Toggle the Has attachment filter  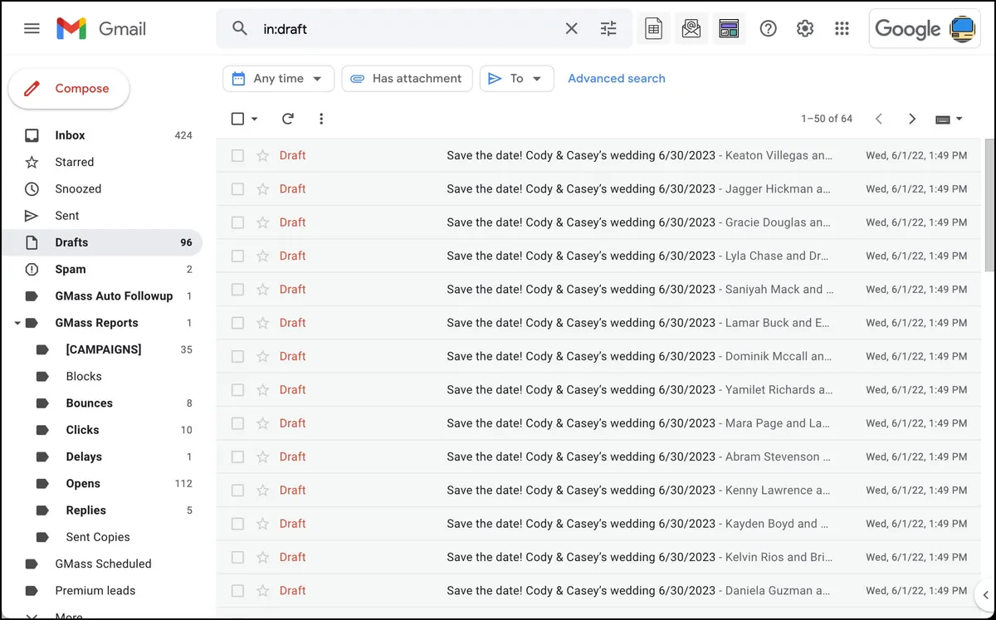pos(407,79)
